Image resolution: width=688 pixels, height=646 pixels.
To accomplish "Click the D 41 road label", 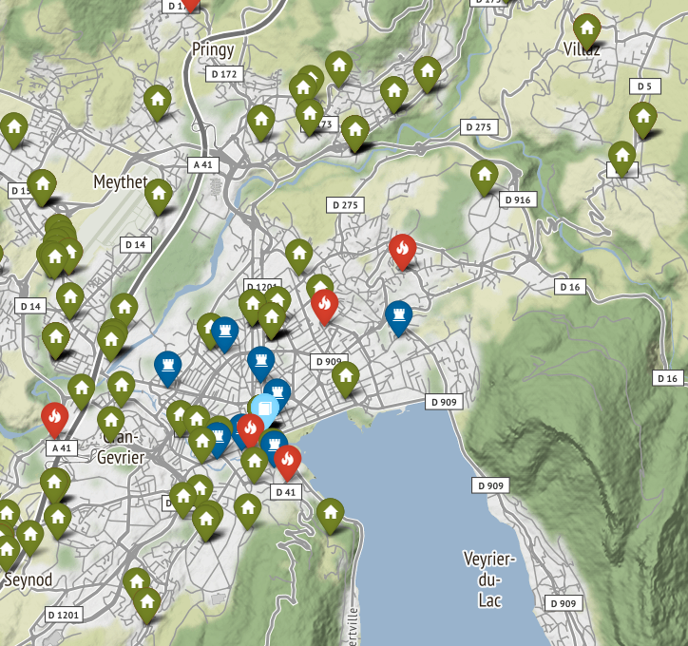I will pyautogui.click(x=286, y=492).
